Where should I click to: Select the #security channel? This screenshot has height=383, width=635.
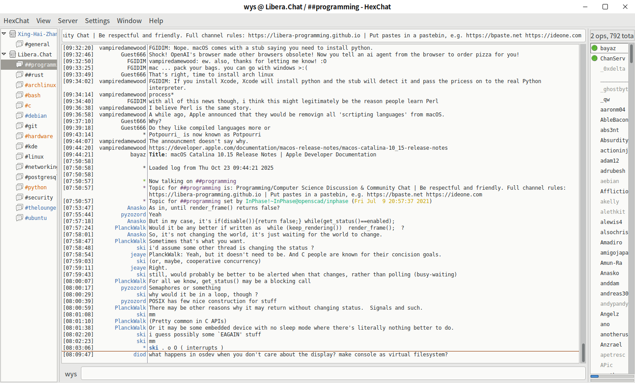coord(39,197)
